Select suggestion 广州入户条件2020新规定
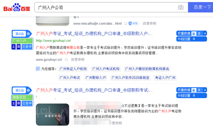Image resolution: width=213 pixels, height=129 pixels. click(130, 78)
